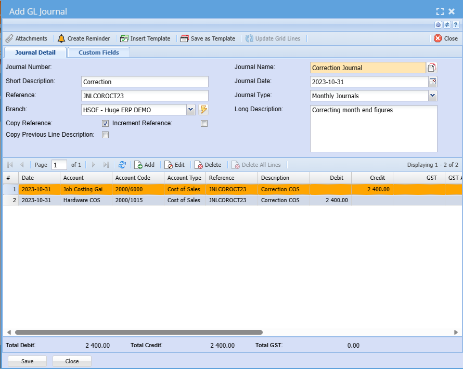Click the help question mark icon
This screenshot has height=369, width=463.
455,24
